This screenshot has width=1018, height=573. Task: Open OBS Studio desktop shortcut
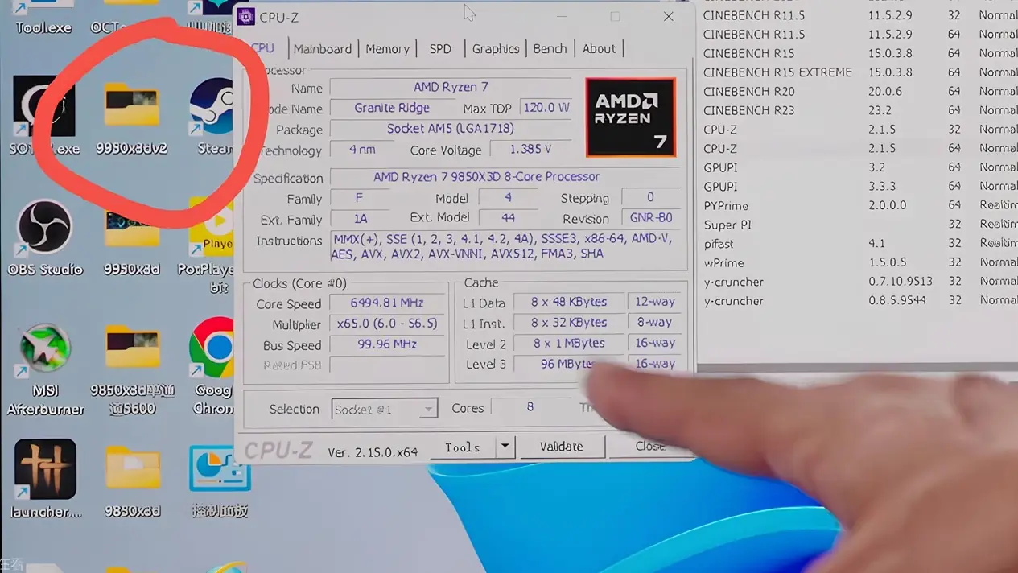coord(45,238)
